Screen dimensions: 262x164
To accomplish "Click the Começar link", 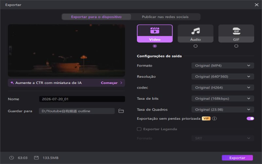I will pos(111,83).
